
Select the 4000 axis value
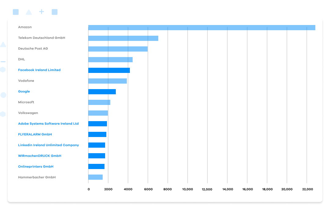point(128,189)
